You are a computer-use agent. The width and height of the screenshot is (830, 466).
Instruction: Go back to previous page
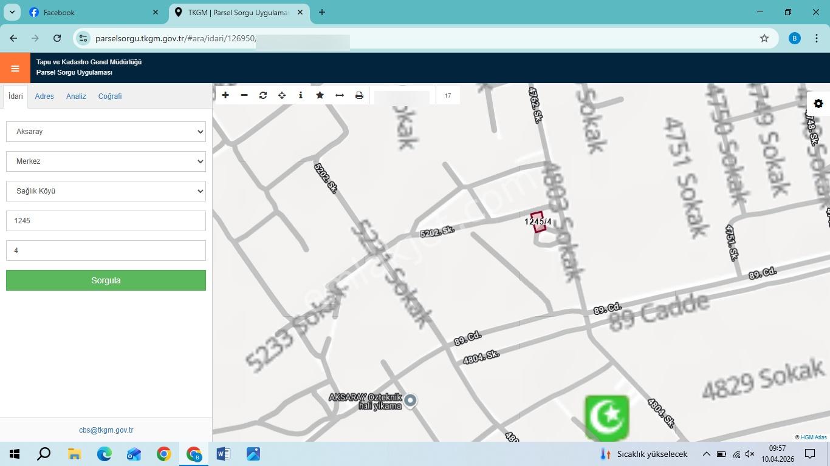coord(13,38)
